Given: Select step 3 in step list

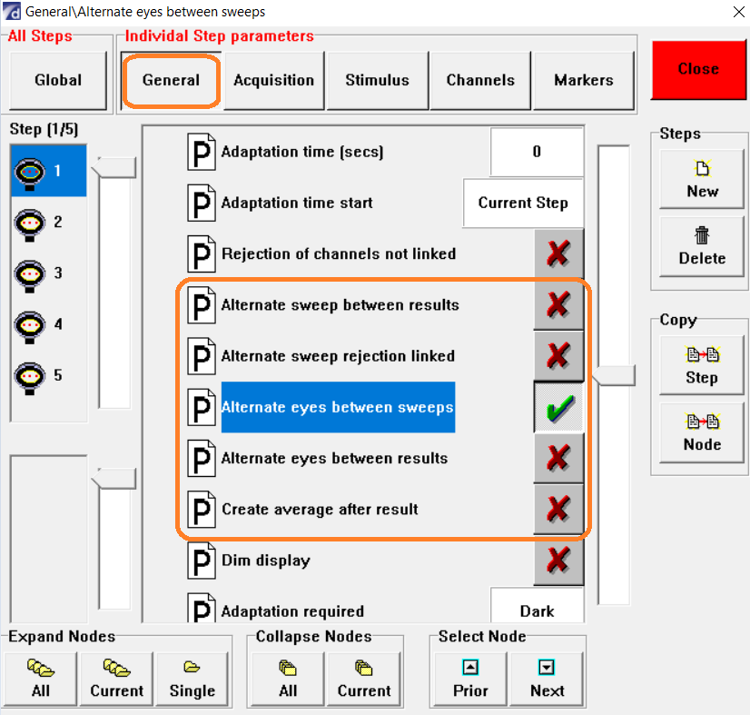Looking at the screenshot, I should 48,274.
